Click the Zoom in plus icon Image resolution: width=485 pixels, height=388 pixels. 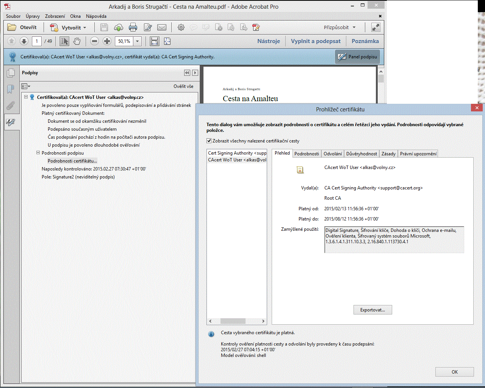tap(107, 41)
